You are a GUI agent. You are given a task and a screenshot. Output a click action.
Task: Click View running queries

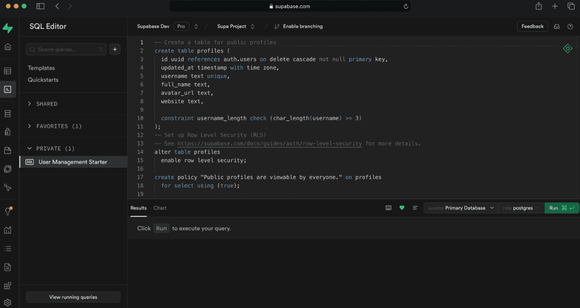click(x=73, y=297)
